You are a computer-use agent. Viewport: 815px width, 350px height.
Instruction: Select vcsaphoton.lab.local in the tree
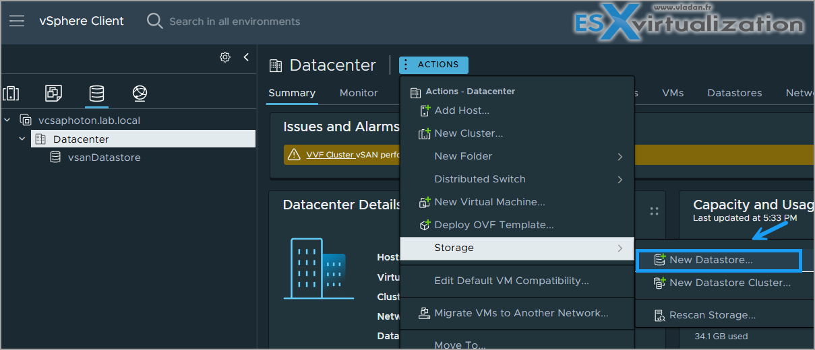90,120
